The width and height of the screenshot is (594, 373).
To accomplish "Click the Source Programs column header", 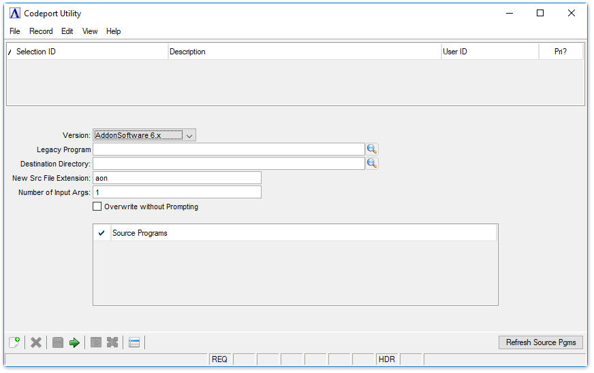I will [x=304, y=233].
